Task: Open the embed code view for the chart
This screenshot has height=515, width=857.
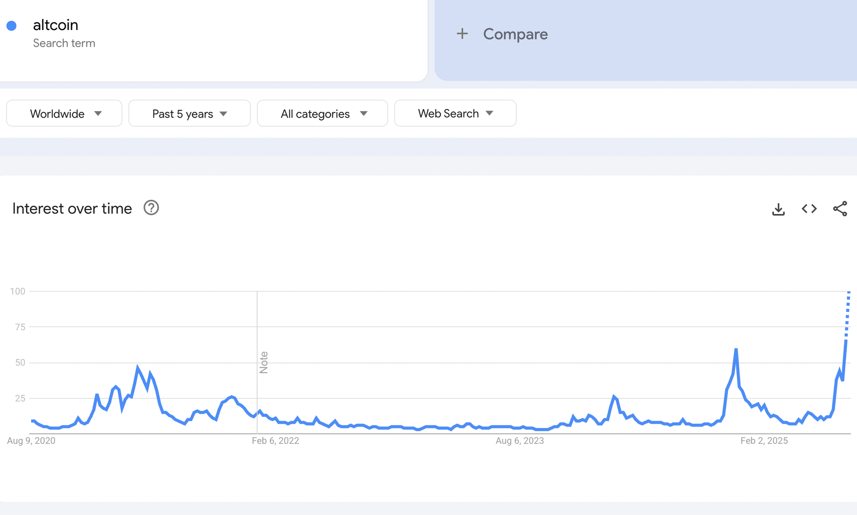Action: pos(809,209)
